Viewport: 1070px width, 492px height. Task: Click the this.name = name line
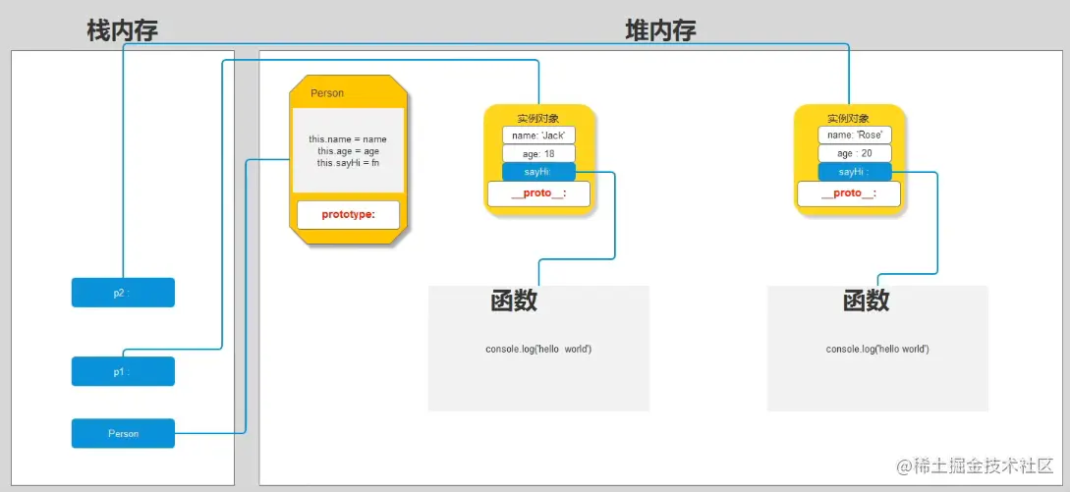[x=348, y=139]
